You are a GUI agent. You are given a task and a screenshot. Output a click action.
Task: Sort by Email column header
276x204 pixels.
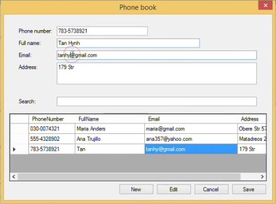191,119
